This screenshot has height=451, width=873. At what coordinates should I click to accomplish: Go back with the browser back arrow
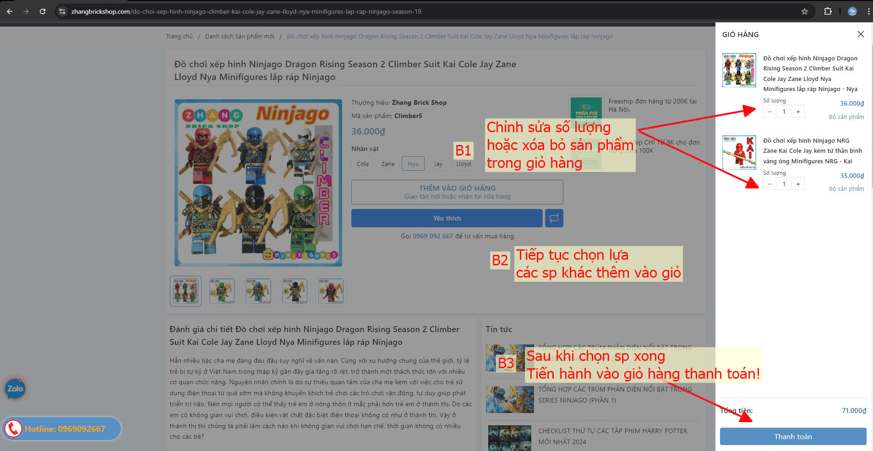pyautogui.click(x=10, y=11)
